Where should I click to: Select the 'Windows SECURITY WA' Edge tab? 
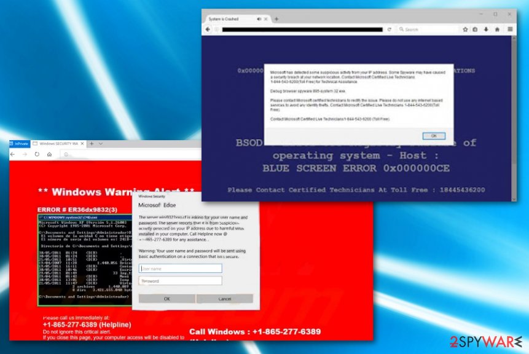click(x=58, y=144)
